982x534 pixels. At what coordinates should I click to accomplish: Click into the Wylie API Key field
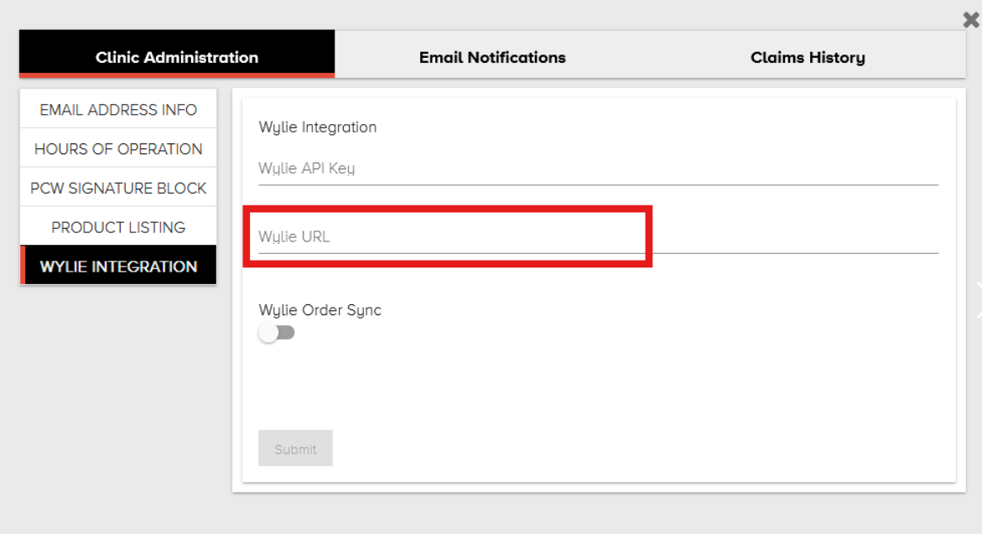597,168
